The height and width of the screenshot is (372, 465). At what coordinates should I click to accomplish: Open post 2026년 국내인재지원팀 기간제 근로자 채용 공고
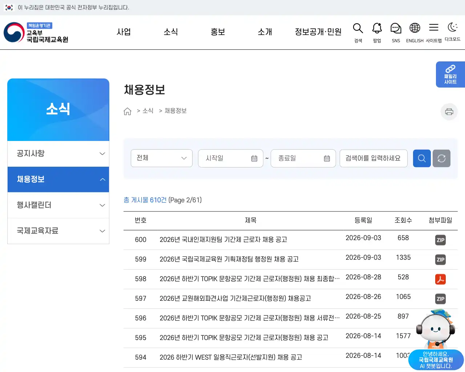223,240
